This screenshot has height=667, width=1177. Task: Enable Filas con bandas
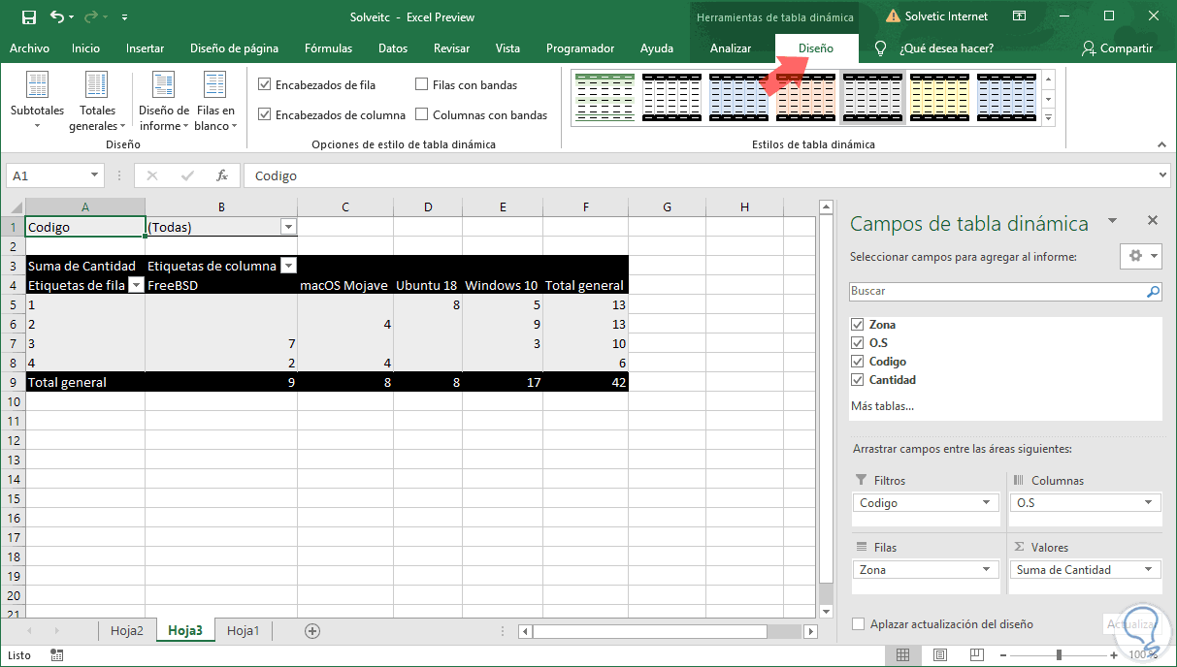pyautogui.click(x=422, y=83)
